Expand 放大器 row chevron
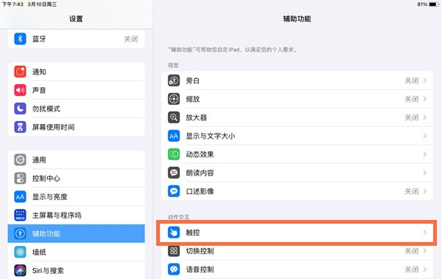 [x=425, y=117]
